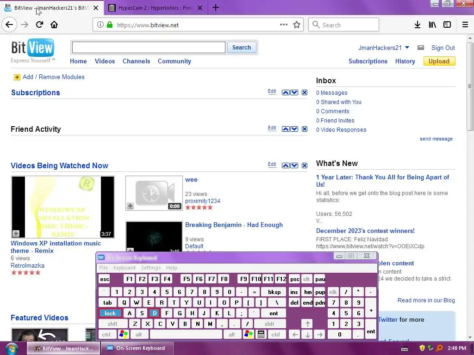Move the Friend Activity module up
The image size is (474, 355).
click(x=285, y=129)
